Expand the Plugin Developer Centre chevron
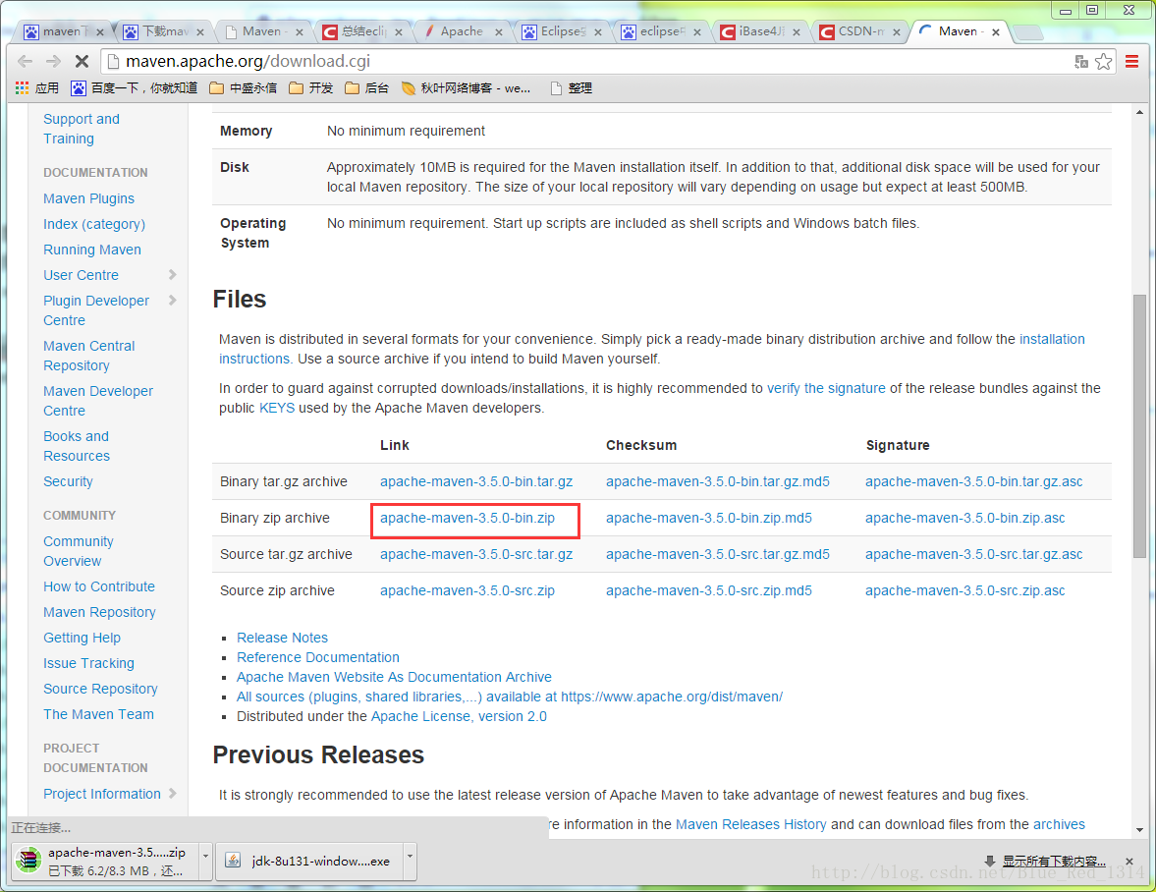The width and height of the screenshot is (1156, 892). [173, 301]
